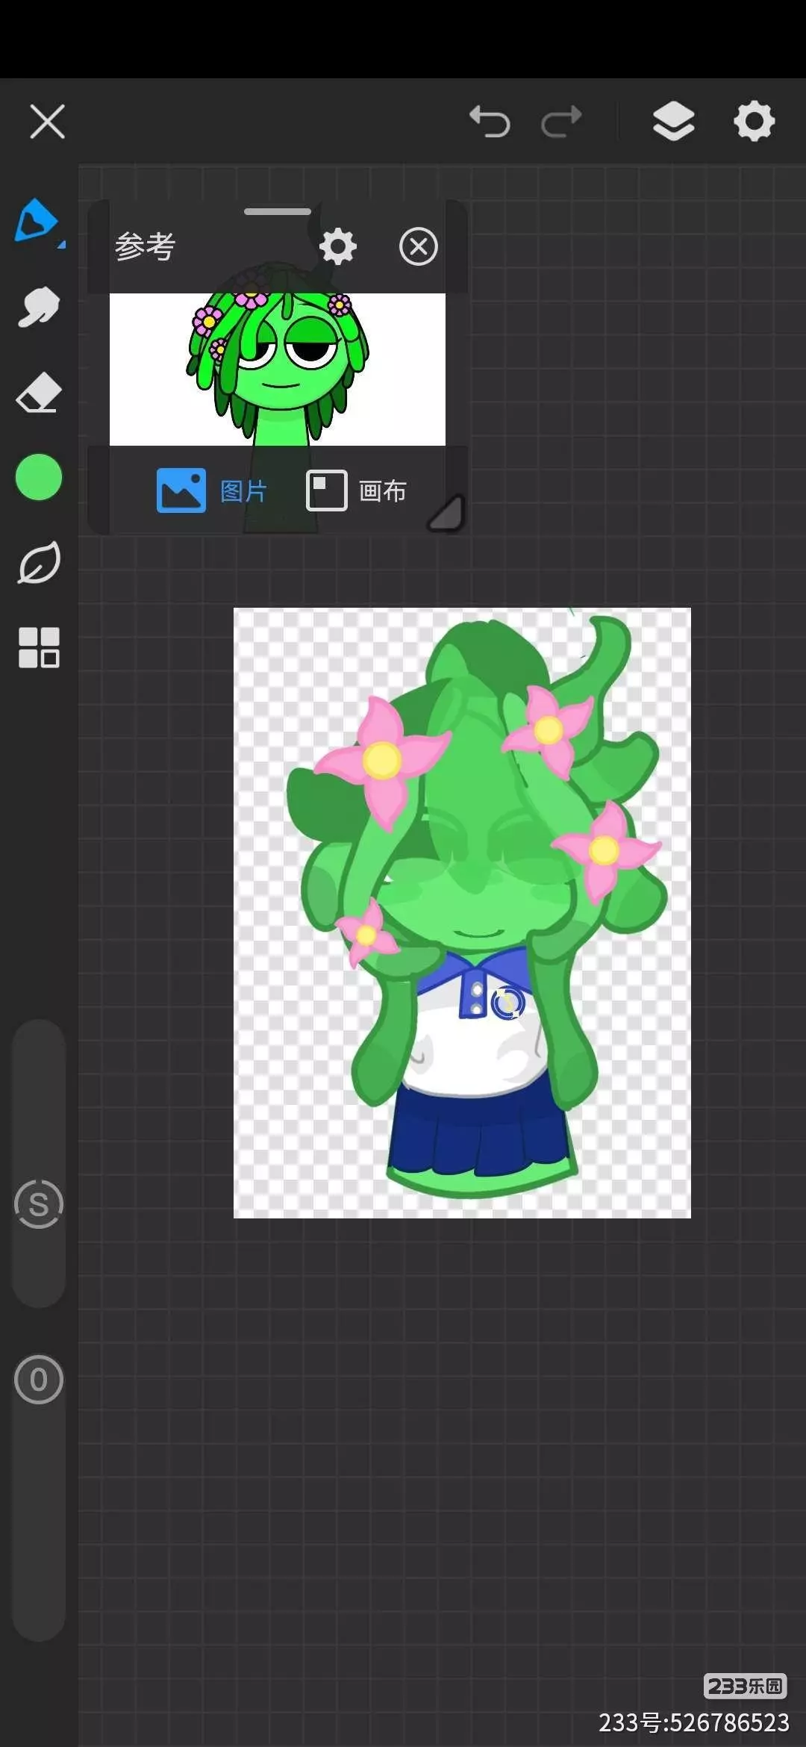
Task: Select the smudge finger tool
Action: tap(39, 307)
